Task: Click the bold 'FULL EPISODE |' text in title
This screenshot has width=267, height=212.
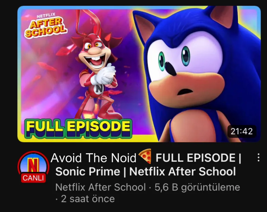Action: [198, 158]
